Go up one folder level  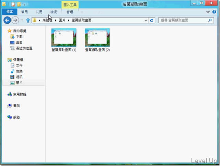(x=28, y=20)
